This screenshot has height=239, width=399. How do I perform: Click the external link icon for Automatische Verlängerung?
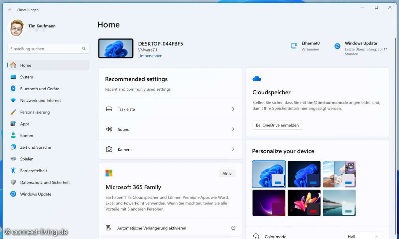[x=233, y=228]
